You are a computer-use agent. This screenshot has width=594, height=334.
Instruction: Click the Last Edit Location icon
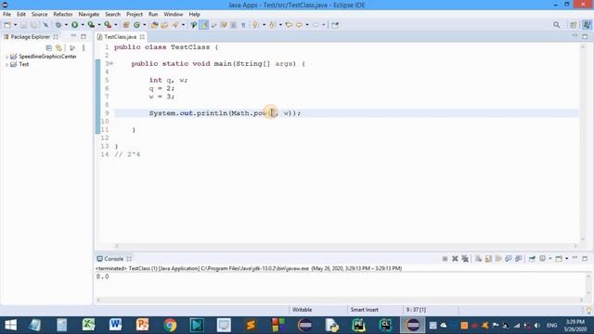pyautogui.click(x=289, y=25)
